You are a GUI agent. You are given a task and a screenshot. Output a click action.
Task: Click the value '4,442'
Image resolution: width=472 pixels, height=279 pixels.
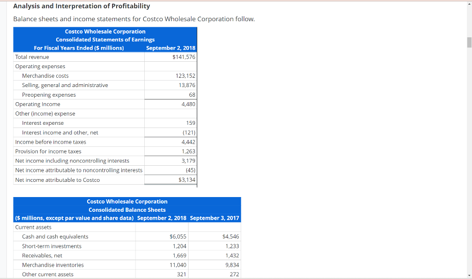[189, 142]
